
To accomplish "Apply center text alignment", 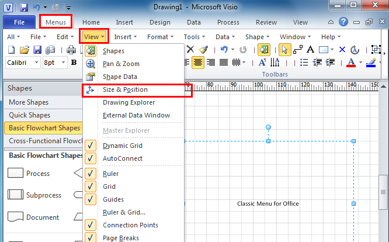I will (198, 63).
